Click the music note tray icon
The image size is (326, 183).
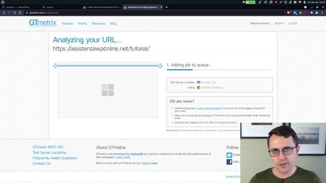tap(290, 2)
